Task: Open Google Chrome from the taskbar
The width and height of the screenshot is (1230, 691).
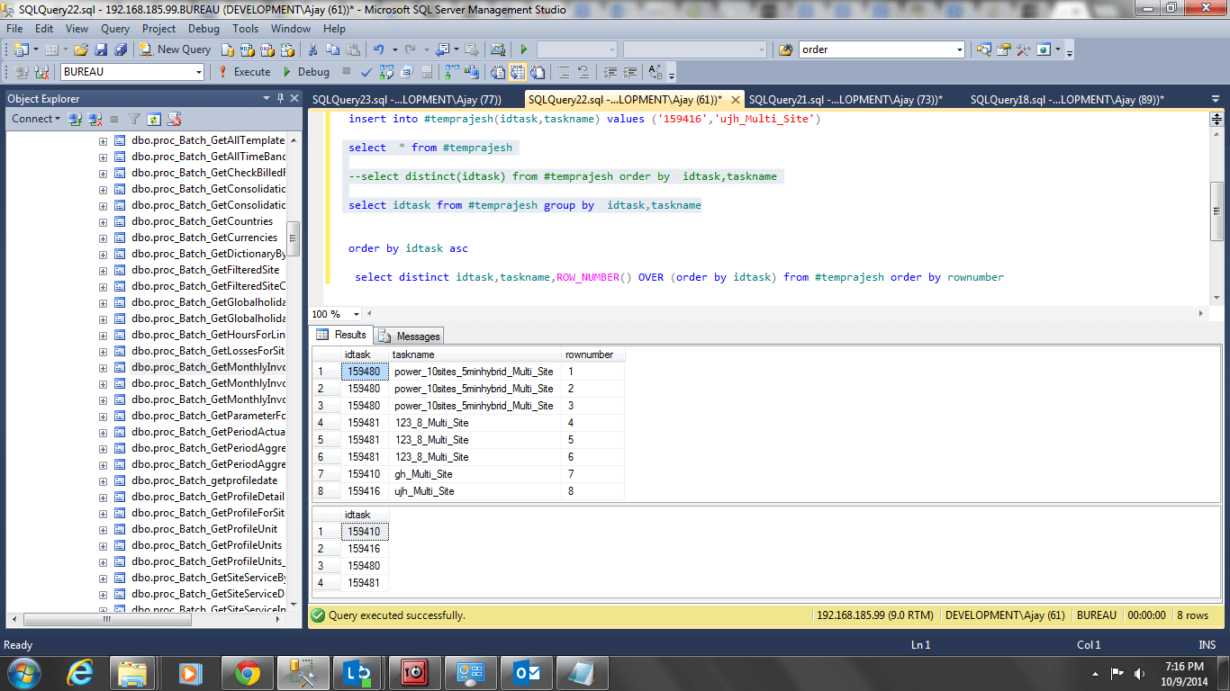Action: [248, 672]
